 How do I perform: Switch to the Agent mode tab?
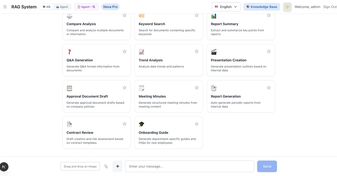click(x=62, y=7)
